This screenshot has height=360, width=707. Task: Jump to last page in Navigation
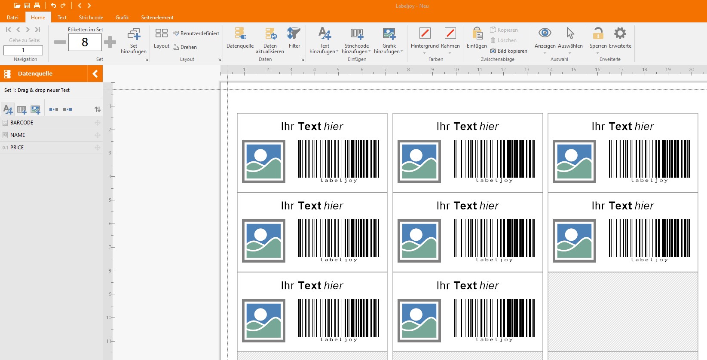coord(37,30)
